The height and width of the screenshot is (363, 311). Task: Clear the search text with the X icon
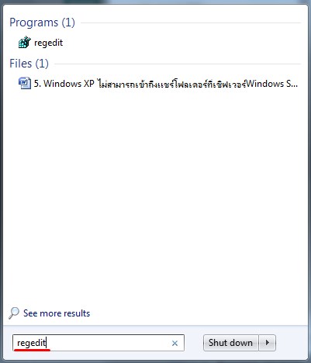[x=175, y=343]
